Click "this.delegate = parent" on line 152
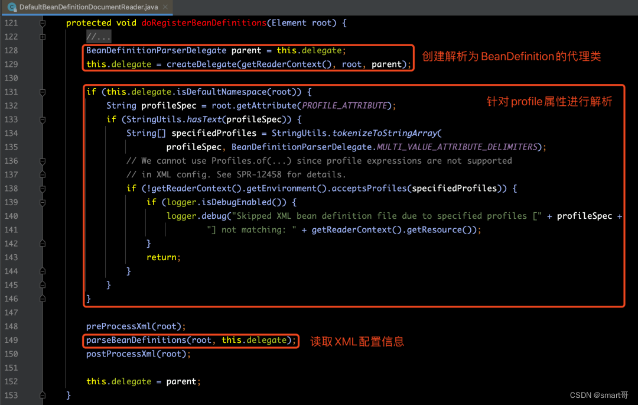638x405 pixels. tap(141, 381)
